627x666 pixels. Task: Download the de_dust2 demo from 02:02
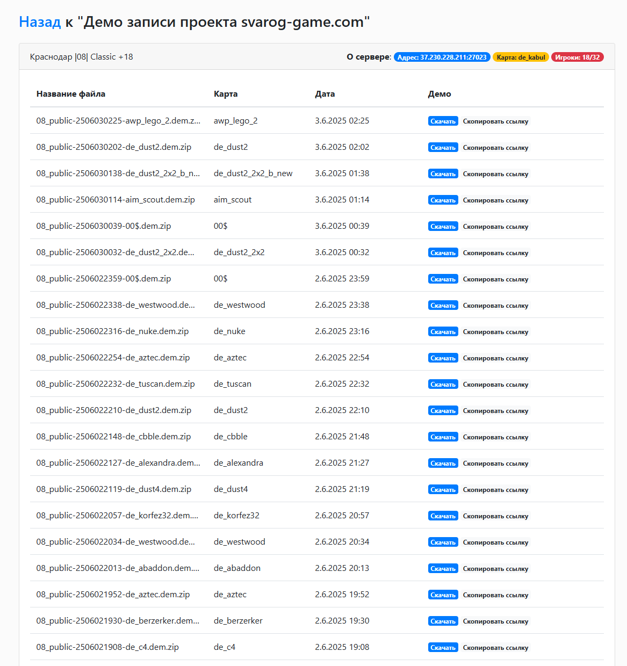(x=443, y=147)
